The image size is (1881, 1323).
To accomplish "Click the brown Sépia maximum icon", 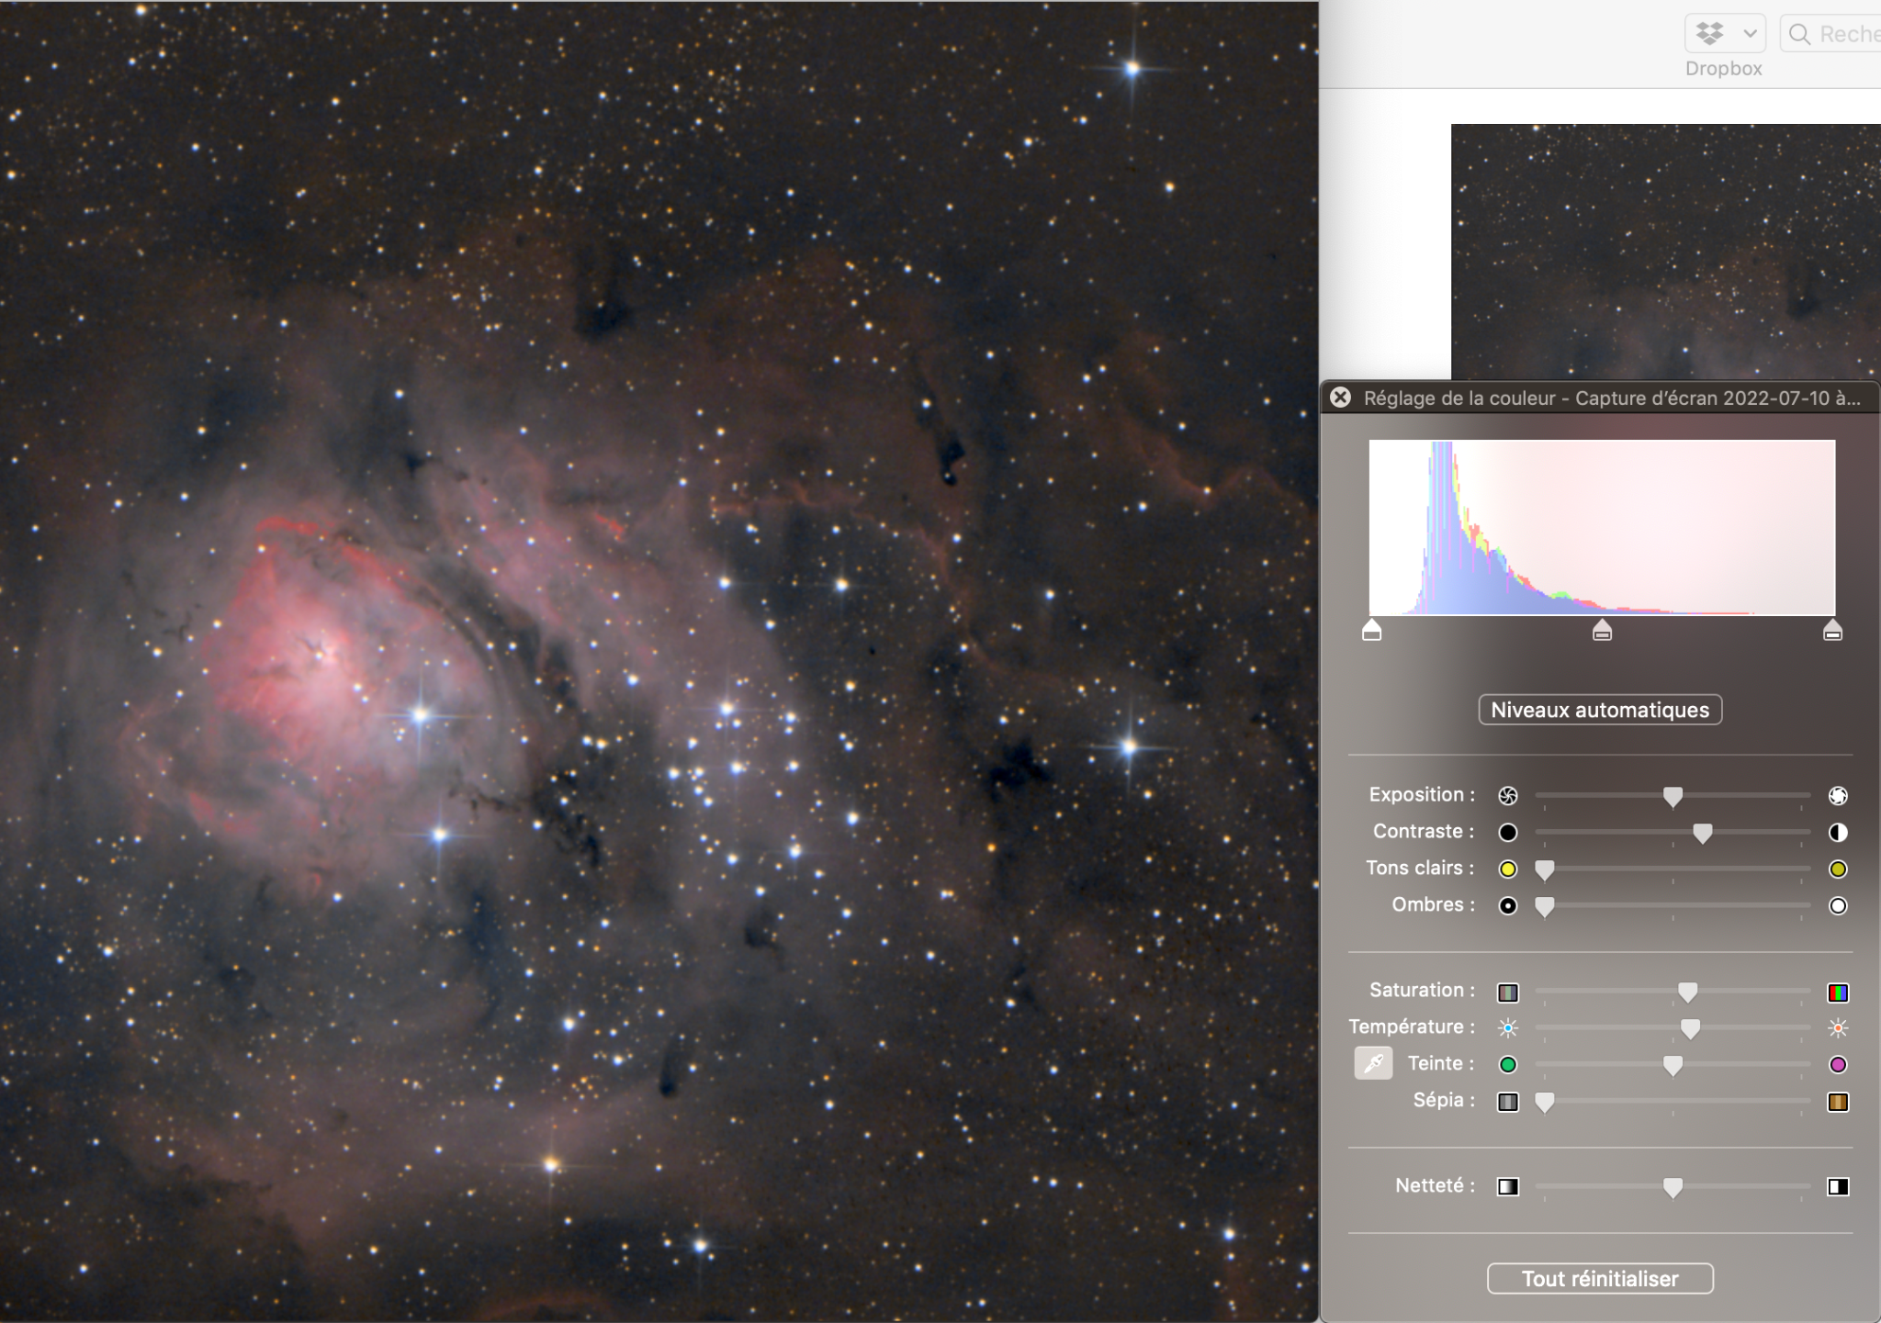I will [1838, 1102].
